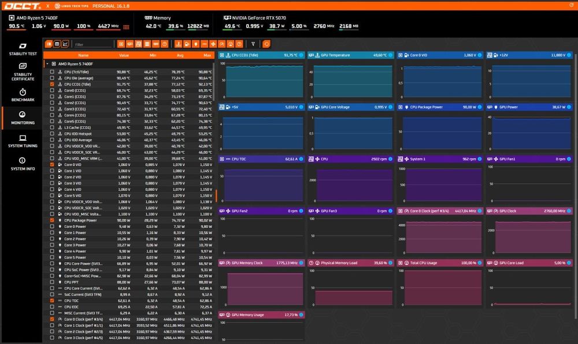The height and width of the screenshot is (344, 578).
Task: Toggle the memory stick source filter icon
Action: click(x=155, y=44)
